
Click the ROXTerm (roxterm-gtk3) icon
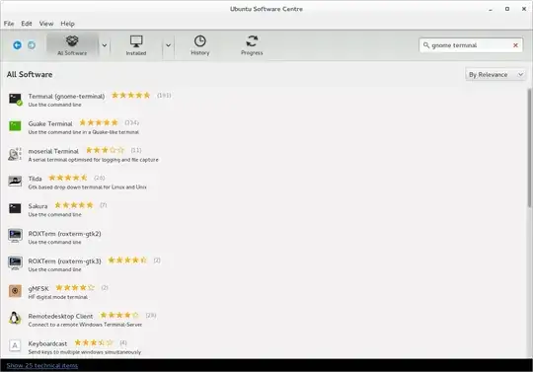tap(15, 263)
